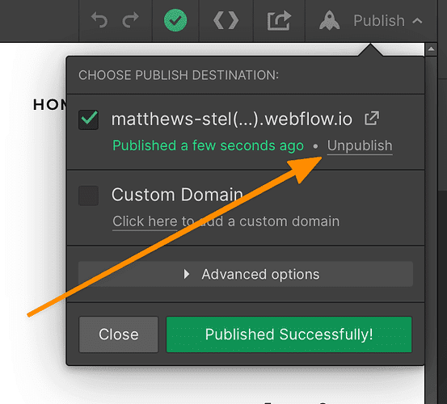Click the undo arrow icon

click(x=99, y=20)
